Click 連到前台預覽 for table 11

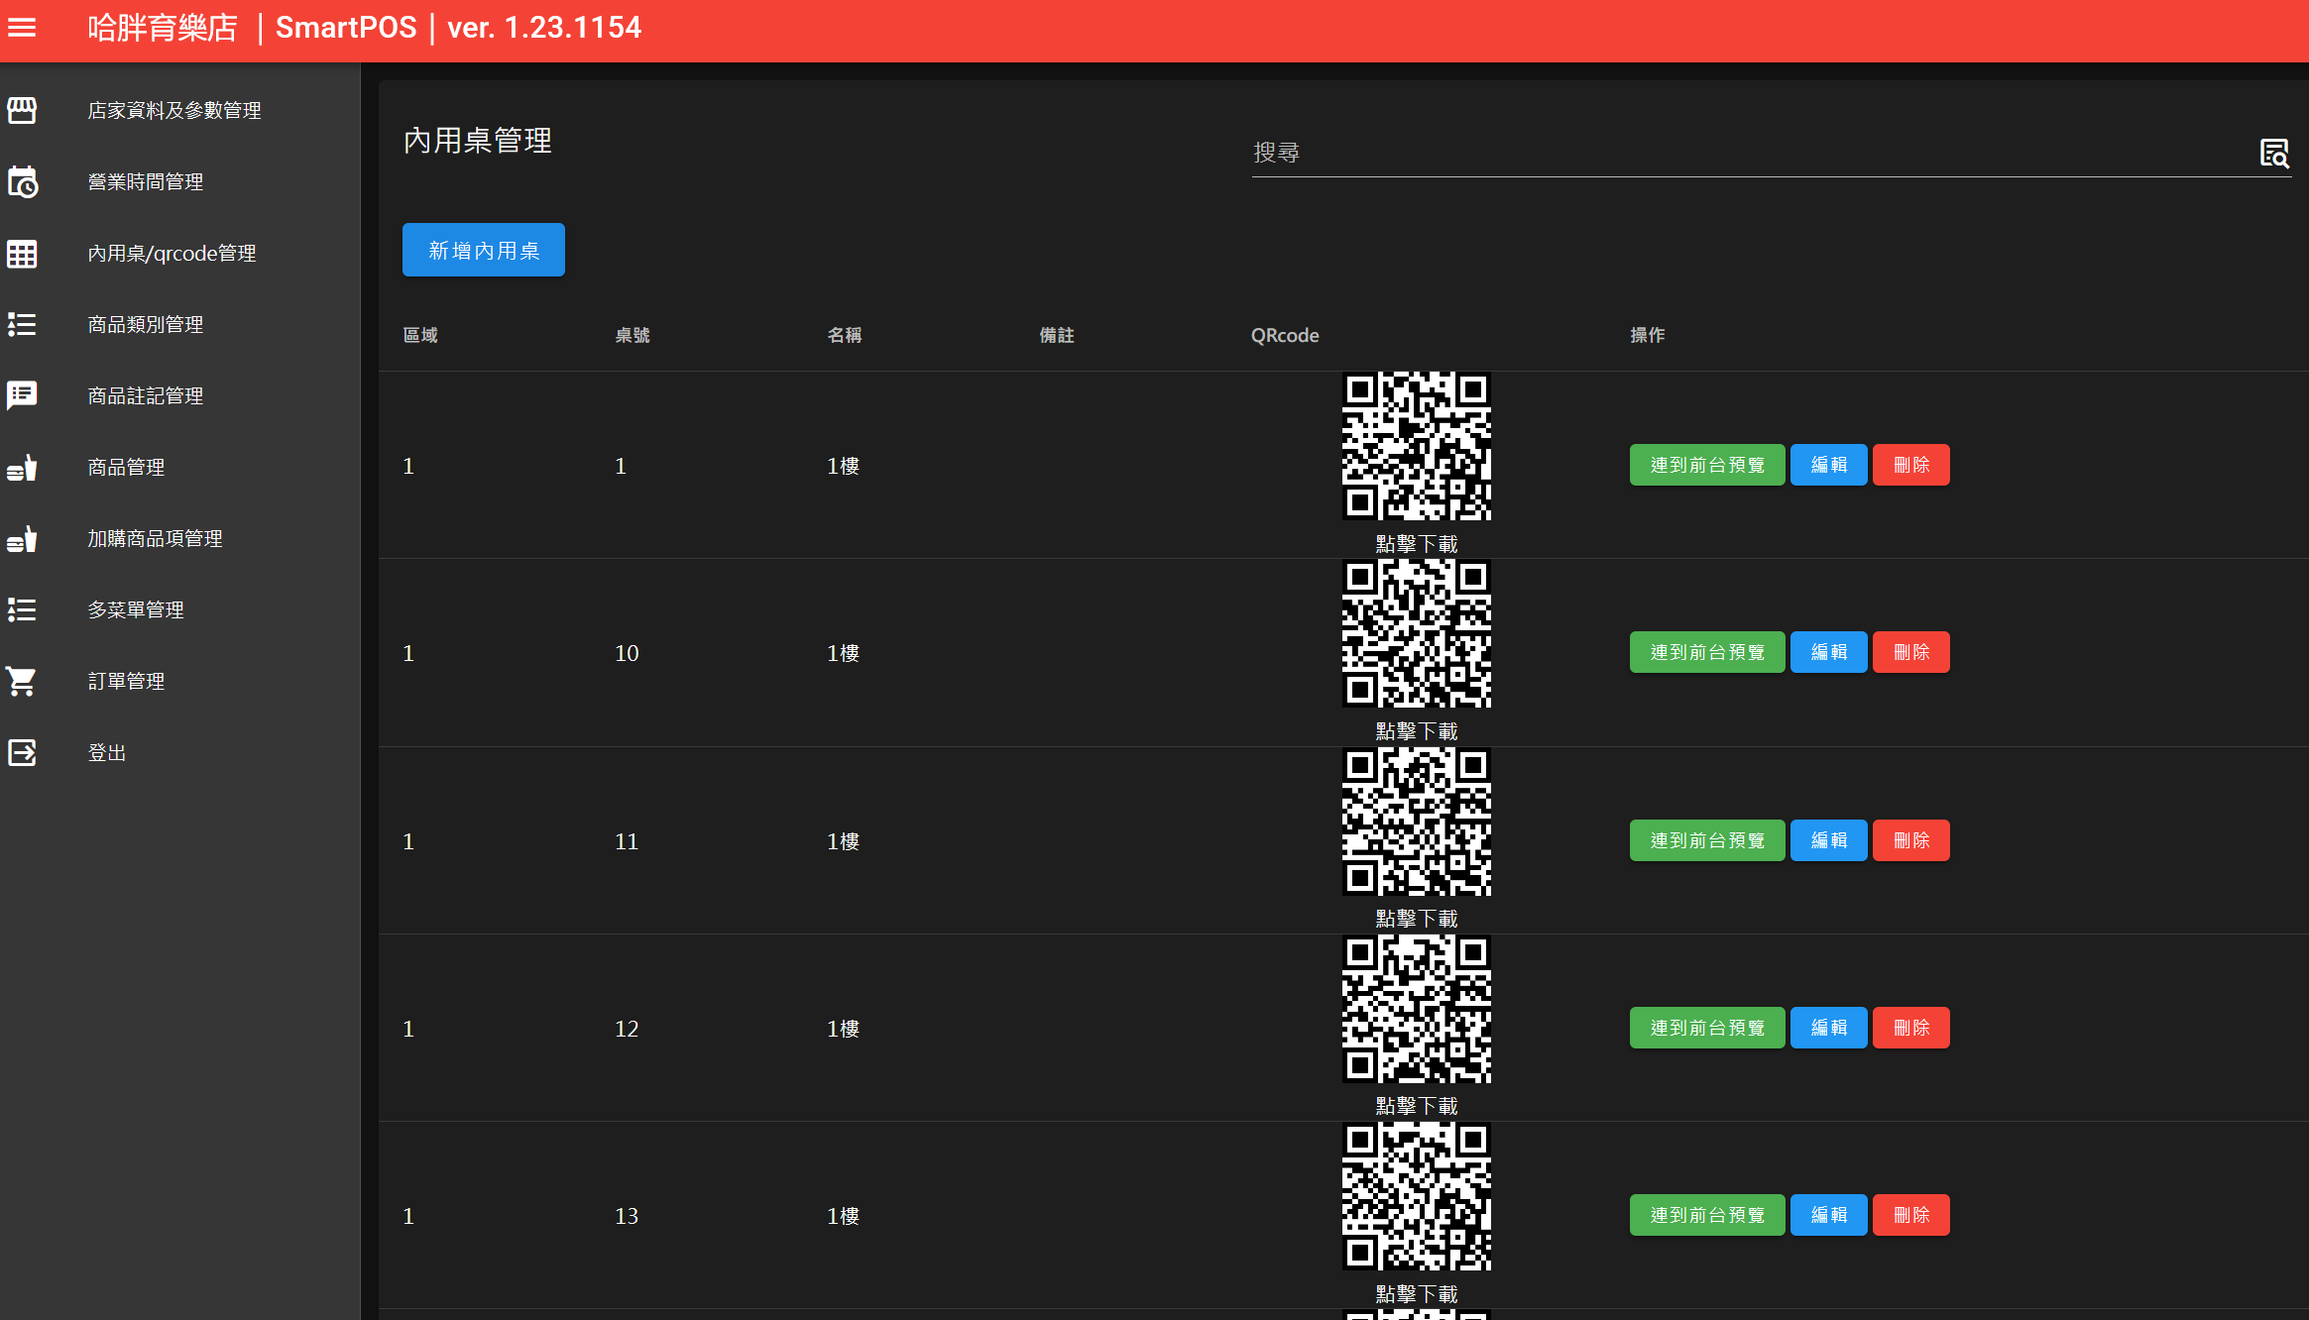(1707, 840)
